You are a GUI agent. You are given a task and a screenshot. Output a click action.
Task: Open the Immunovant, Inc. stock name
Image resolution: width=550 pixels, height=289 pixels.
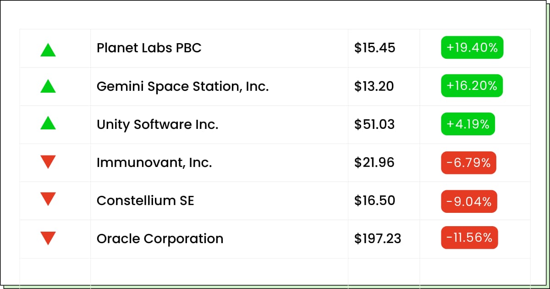154,162
